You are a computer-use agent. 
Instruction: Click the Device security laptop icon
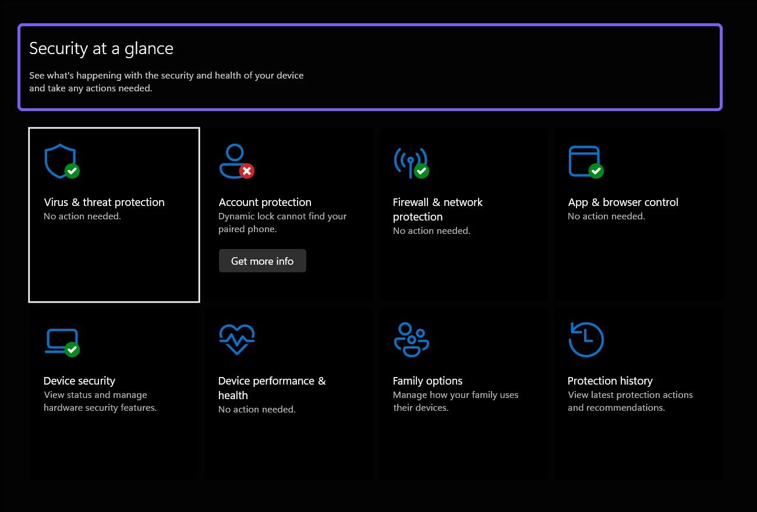[x=62, y=342]
